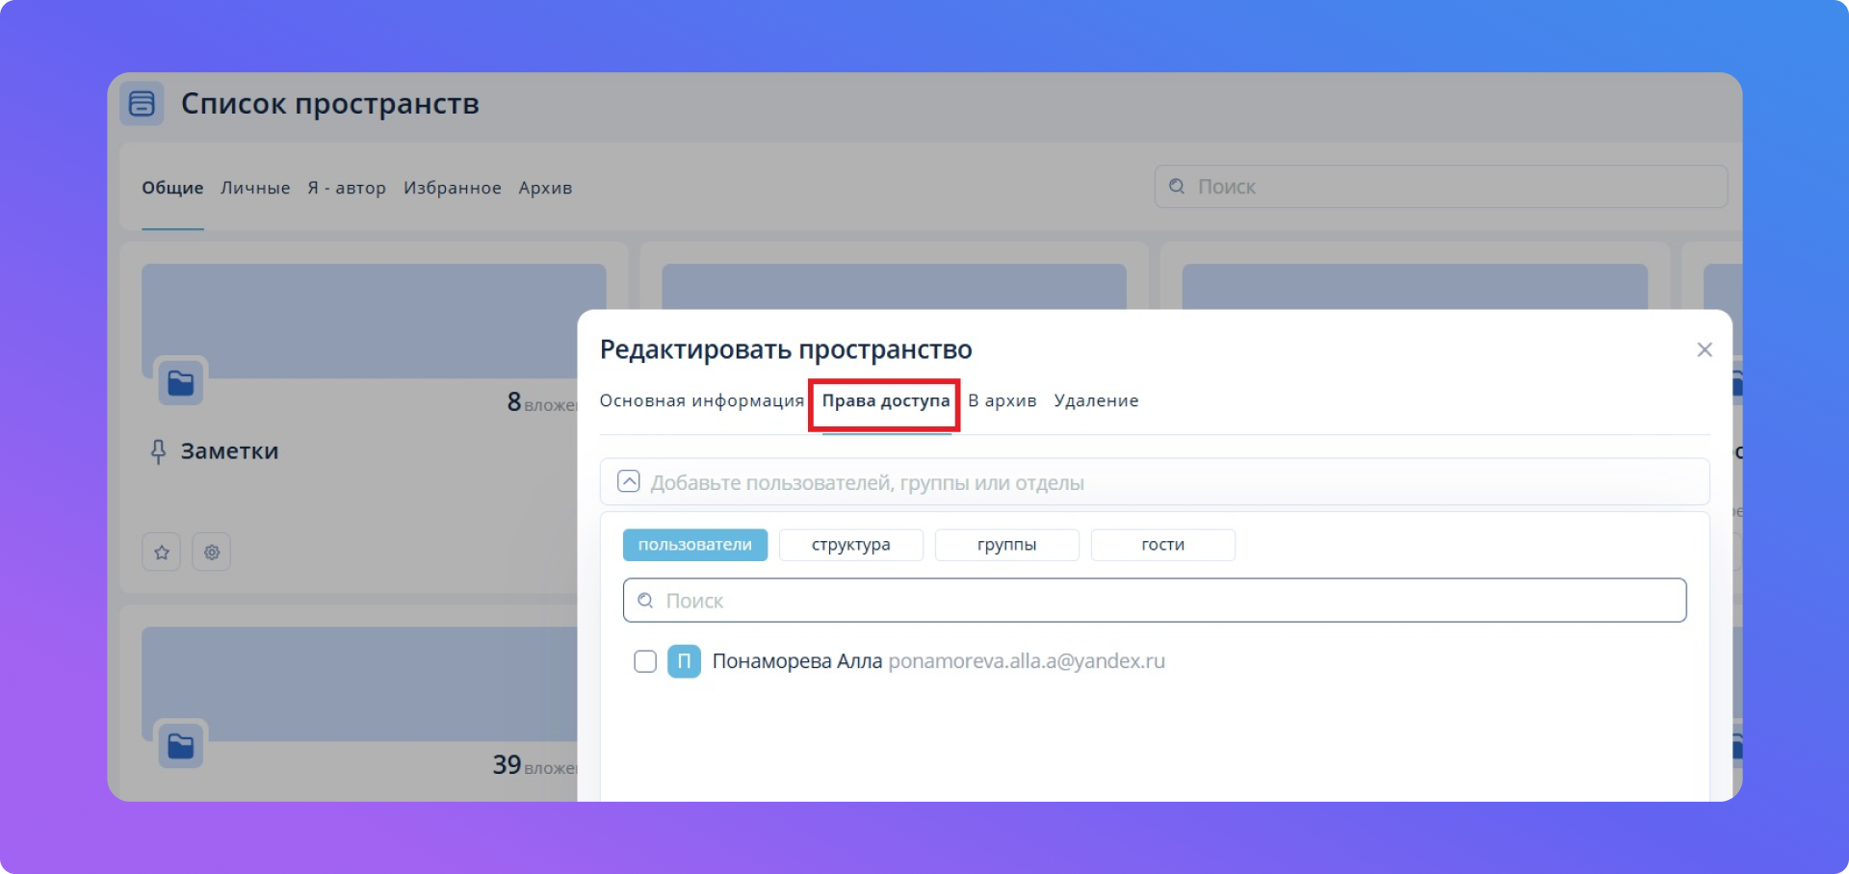Click the name Понаморева Алла

click(797, 661)
